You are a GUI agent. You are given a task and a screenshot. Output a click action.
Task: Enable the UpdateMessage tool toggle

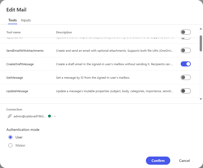click(186, 91)
